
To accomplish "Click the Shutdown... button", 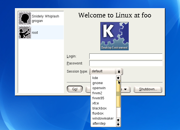I will [148, 89].
